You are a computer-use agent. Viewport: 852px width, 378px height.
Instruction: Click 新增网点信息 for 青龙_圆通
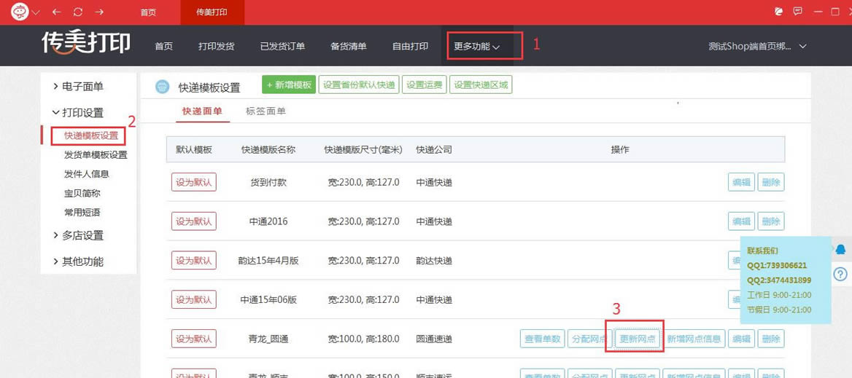(694, 339)
